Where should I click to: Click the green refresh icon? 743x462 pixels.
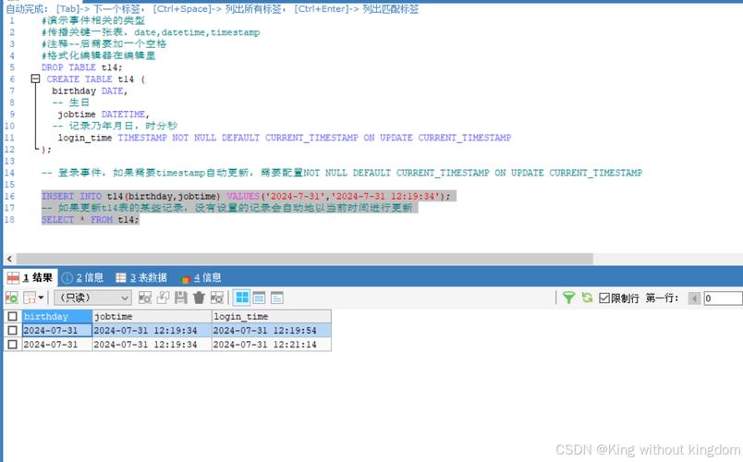point(587,298)
